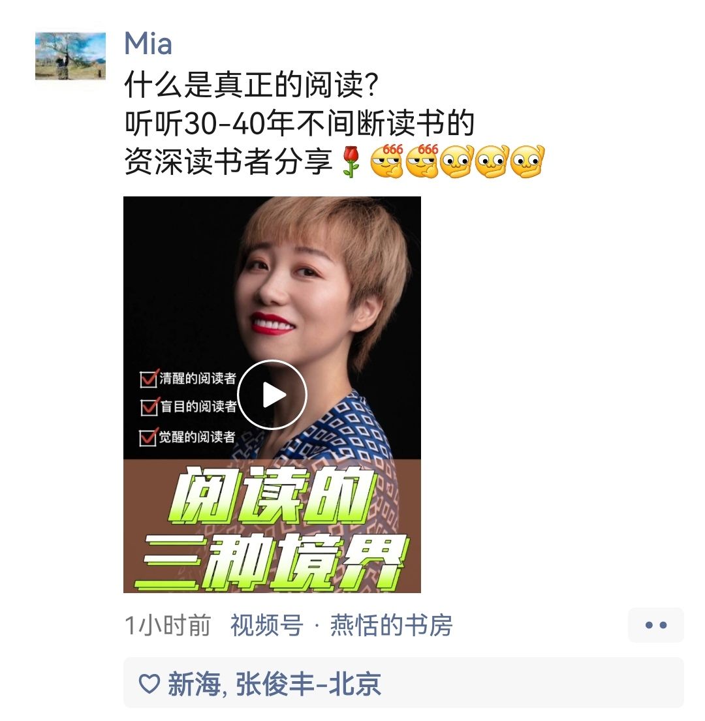Tap the 阅读的三种境界 cover title
This screenshot has height=721, width=705.
(x=270, y=529)
